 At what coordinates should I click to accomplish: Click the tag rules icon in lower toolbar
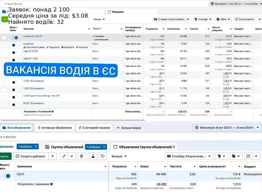coord(103,156)
